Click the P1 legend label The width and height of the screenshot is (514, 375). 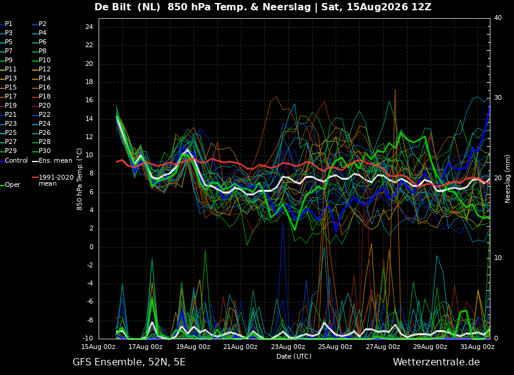pyautogui.click(x=8, y=24)
